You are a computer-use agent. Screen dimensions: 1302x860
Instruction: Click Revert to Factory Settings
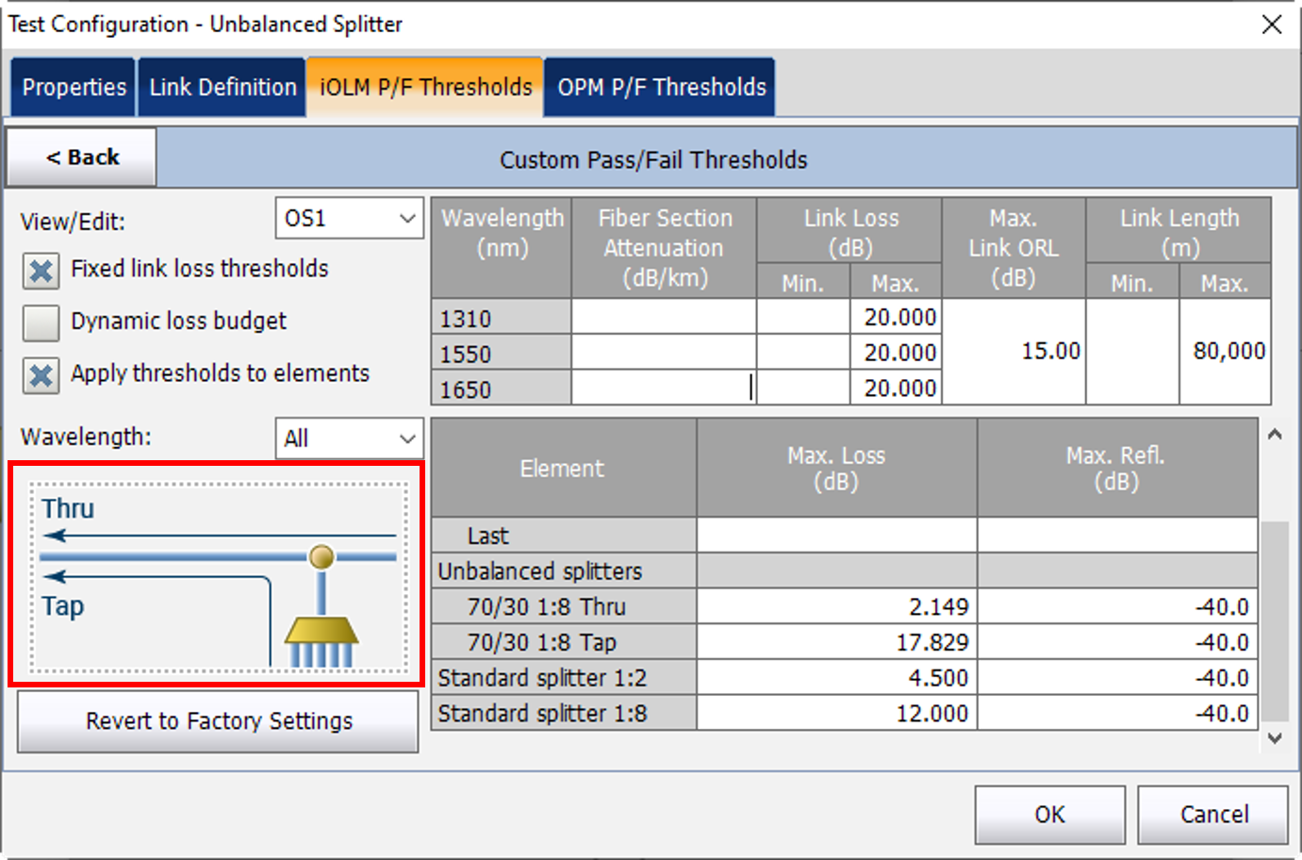coord(218,721)
